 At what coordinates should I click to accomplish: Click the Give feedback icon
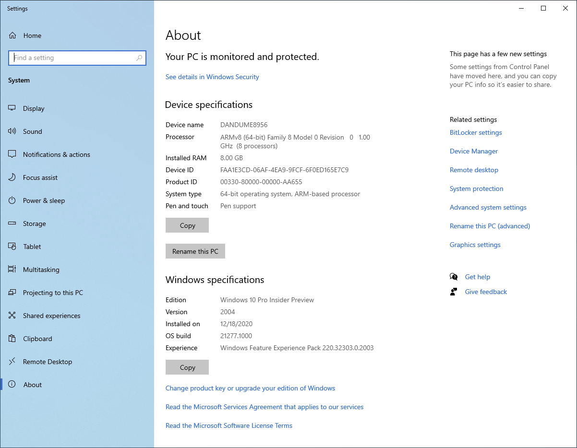click(453, 292)
